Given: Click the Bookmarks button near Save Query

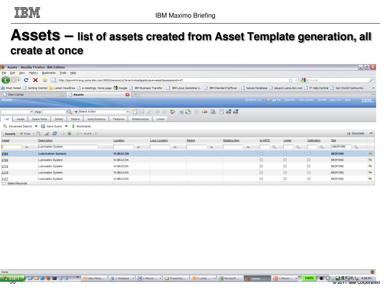Looking at the screenshot, I should click(81, 126).
